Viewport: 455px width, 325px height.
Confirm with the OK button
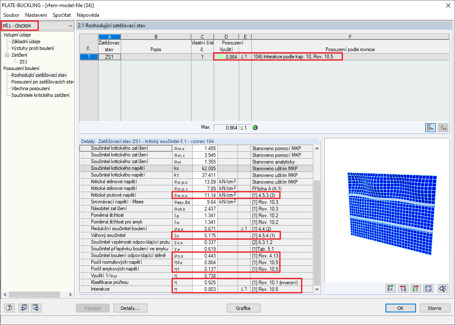coord(401,308)
